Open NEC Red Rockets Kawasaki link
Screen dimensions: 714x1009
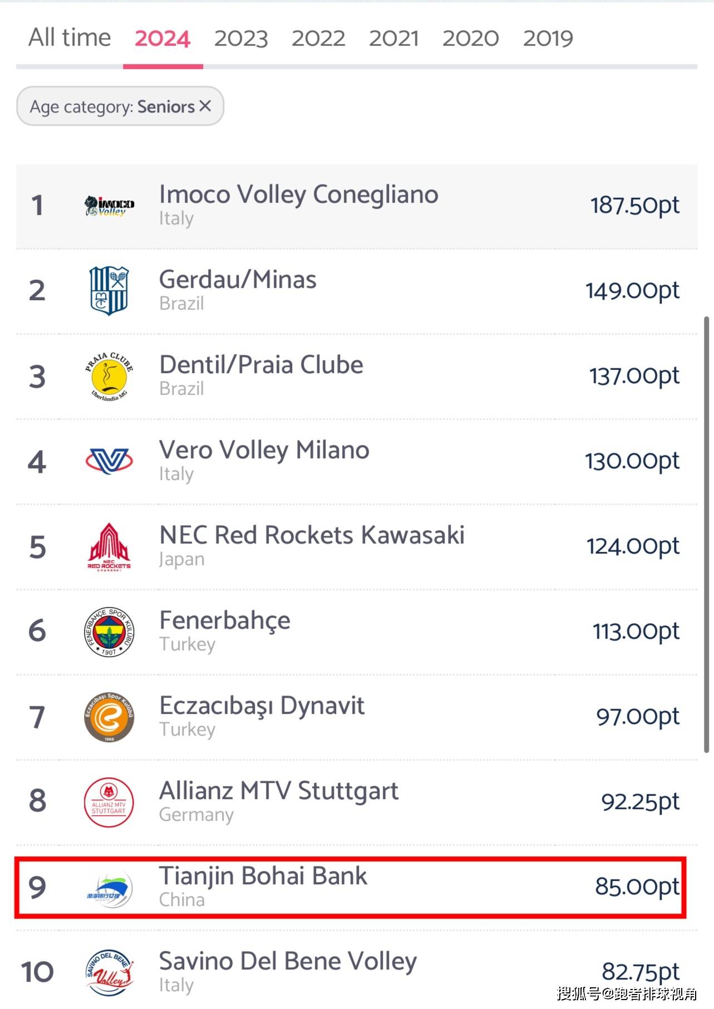[312, 535]
